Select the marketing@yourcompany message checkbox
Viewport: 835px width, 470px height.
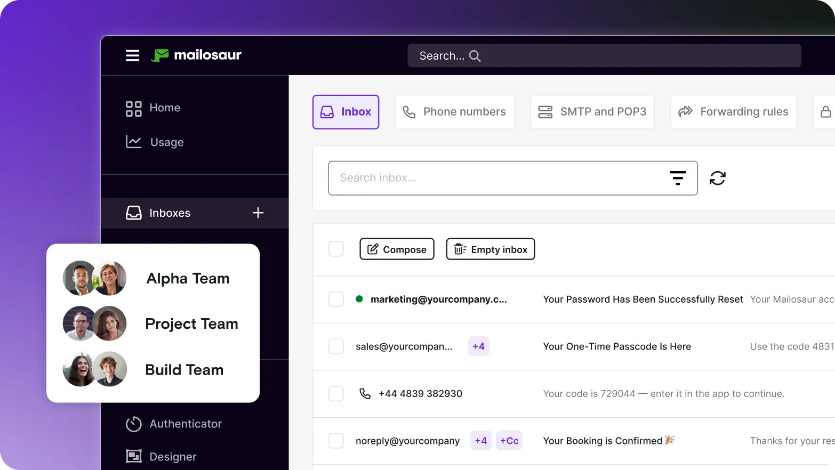[x=336, y=299]
